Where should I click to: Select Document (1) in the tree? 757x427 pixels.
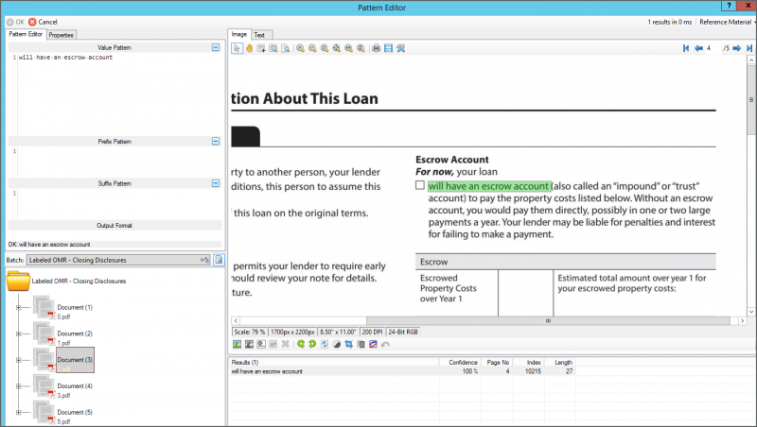click(x=75, y=307)
